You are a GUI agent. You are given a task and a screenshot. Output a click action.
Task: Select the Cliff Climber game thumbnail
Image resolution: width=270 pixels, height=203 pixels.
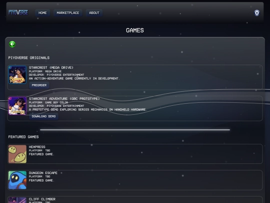click(17, 200)
